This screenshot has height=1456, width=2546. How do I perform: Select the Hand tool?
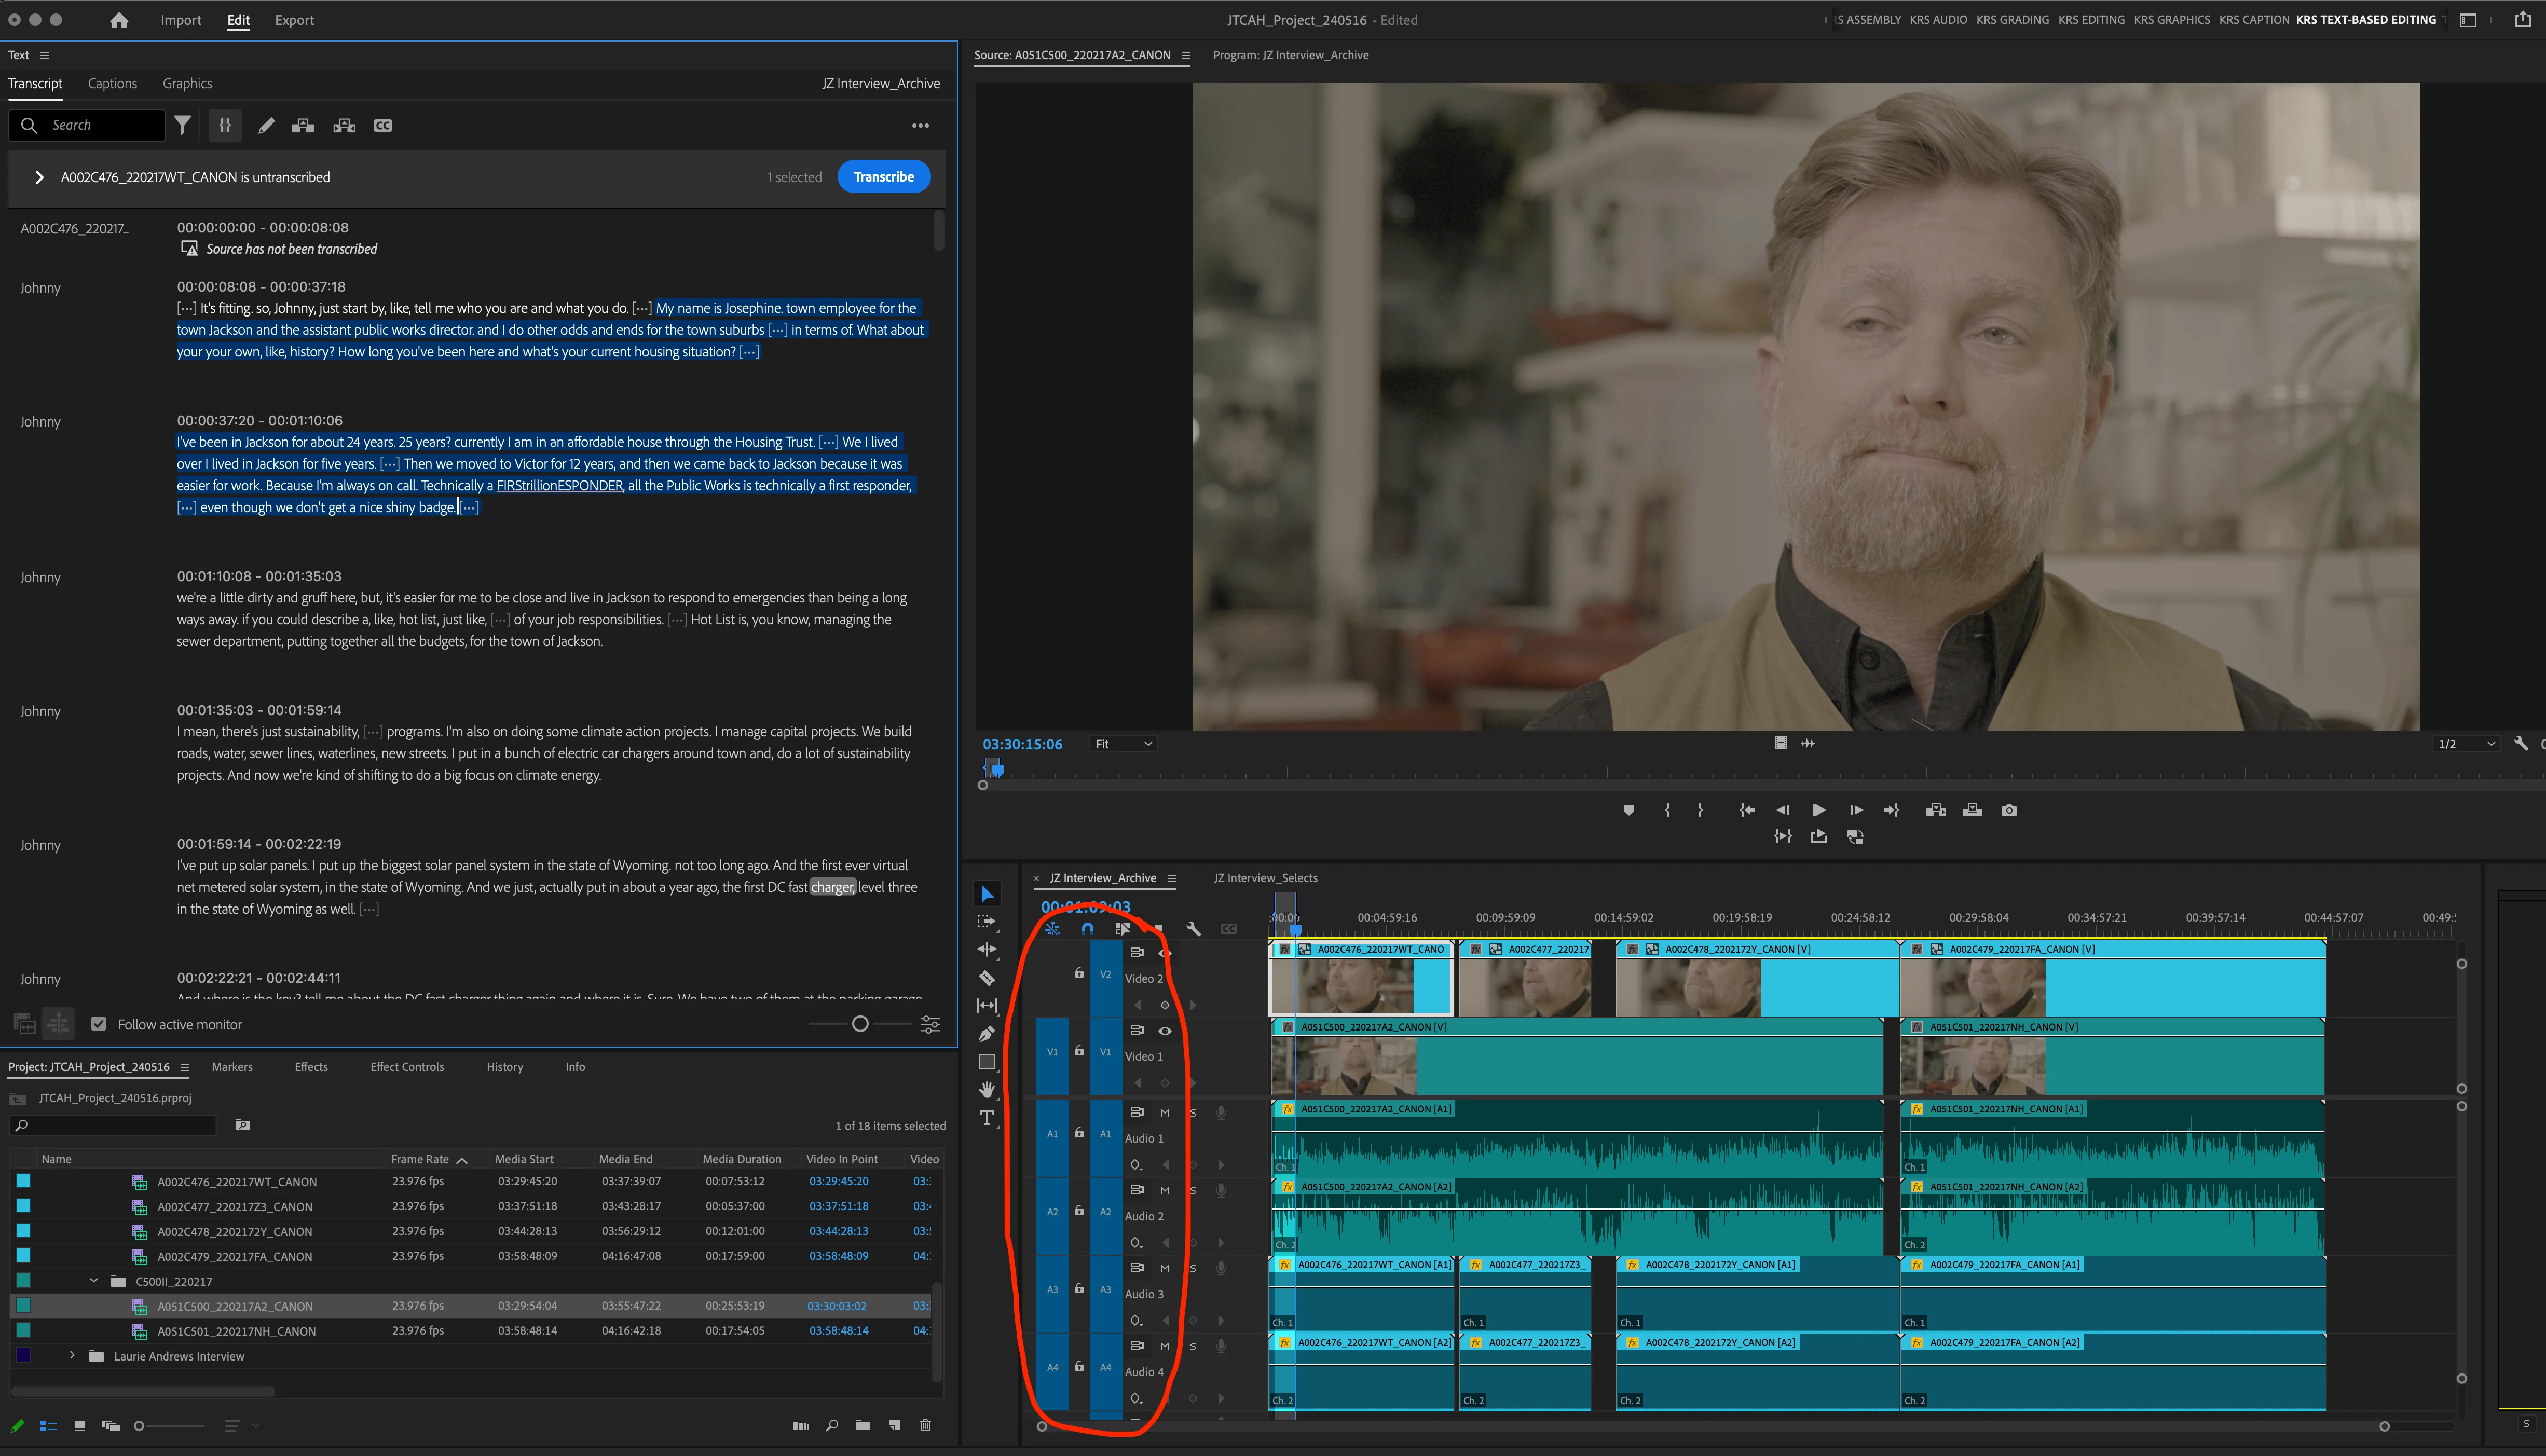(986, 1090)
